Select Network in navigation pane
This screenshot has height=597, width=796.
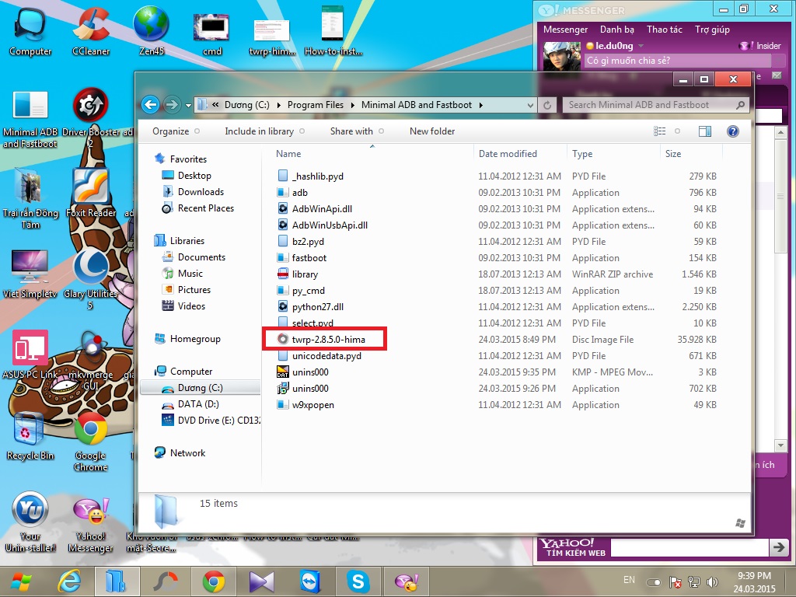[187, 453]
